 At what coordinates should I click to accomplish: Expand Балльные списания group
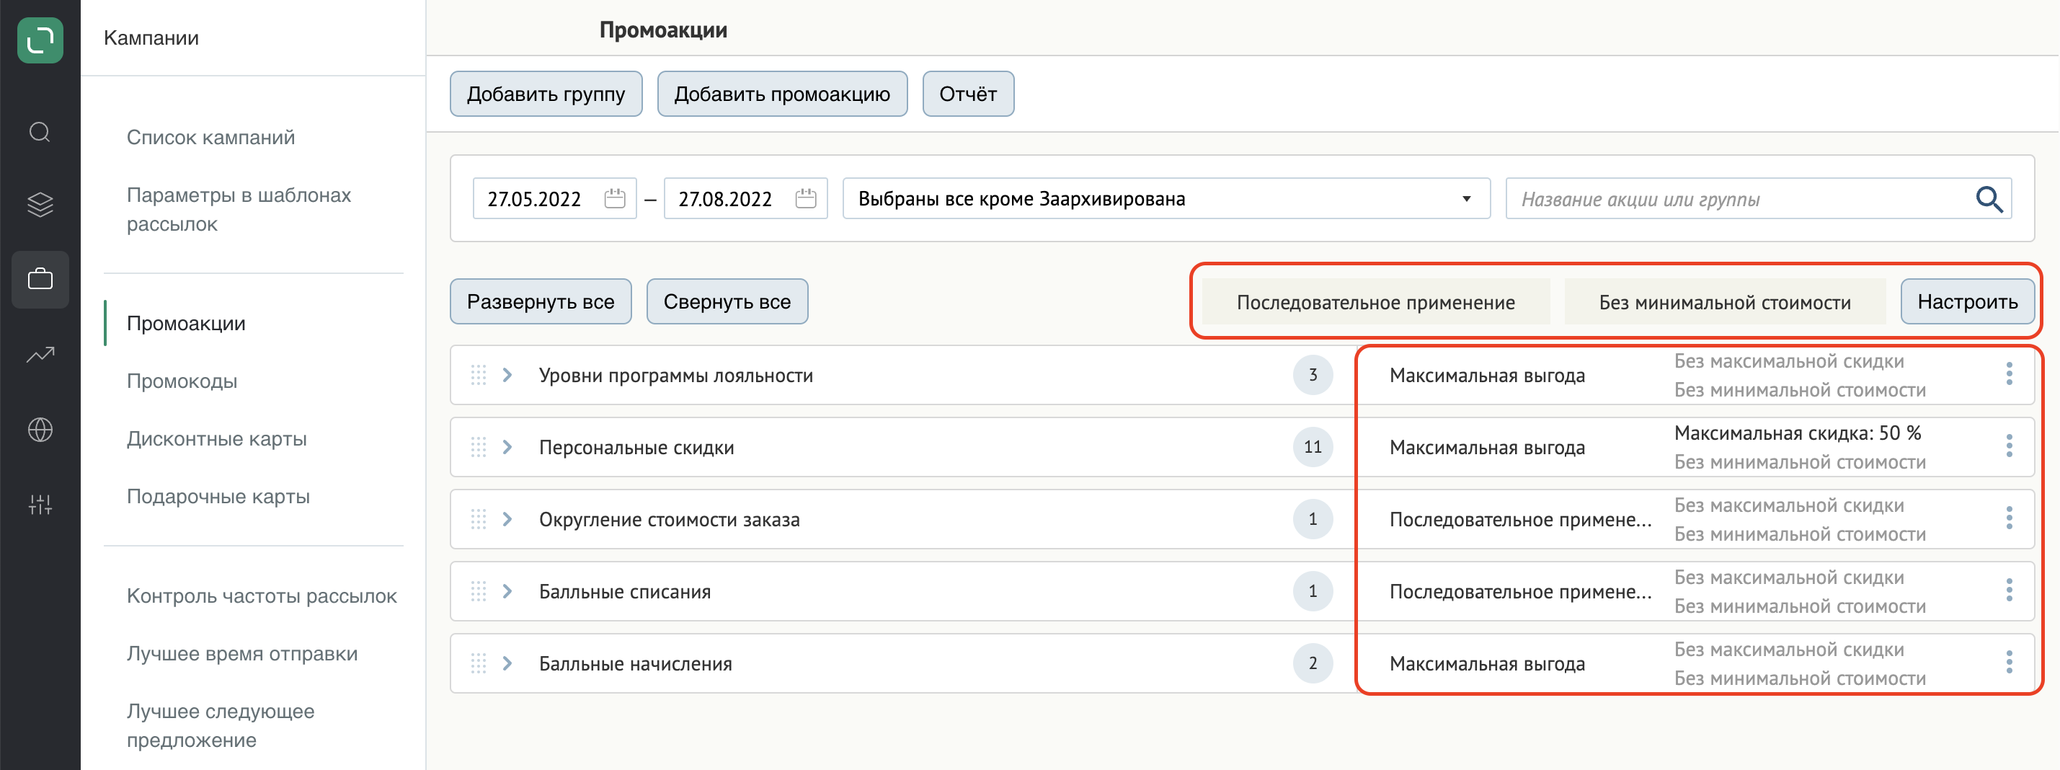tap(507, 591)
